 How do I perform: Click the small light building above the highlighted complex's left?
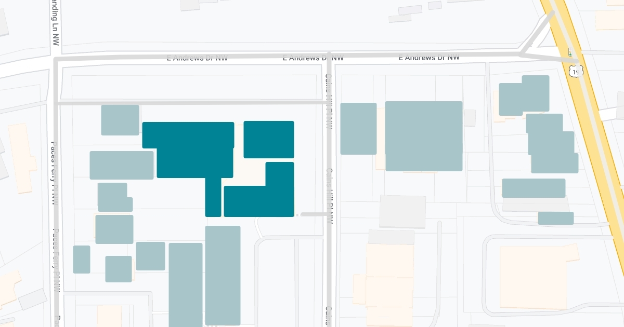[x=120, y=120]
